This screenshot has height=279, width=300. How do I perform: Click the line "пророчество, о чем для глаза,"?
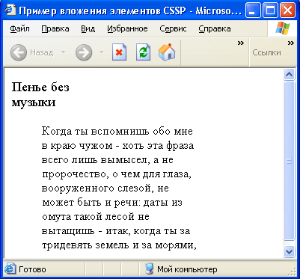click(117, 174)
